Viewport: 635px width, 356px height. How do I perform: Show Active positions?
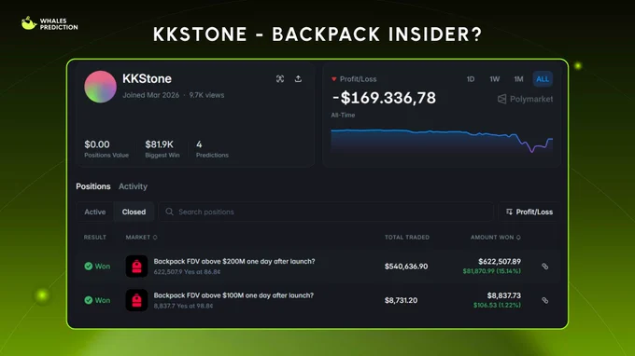click(94, 212)
